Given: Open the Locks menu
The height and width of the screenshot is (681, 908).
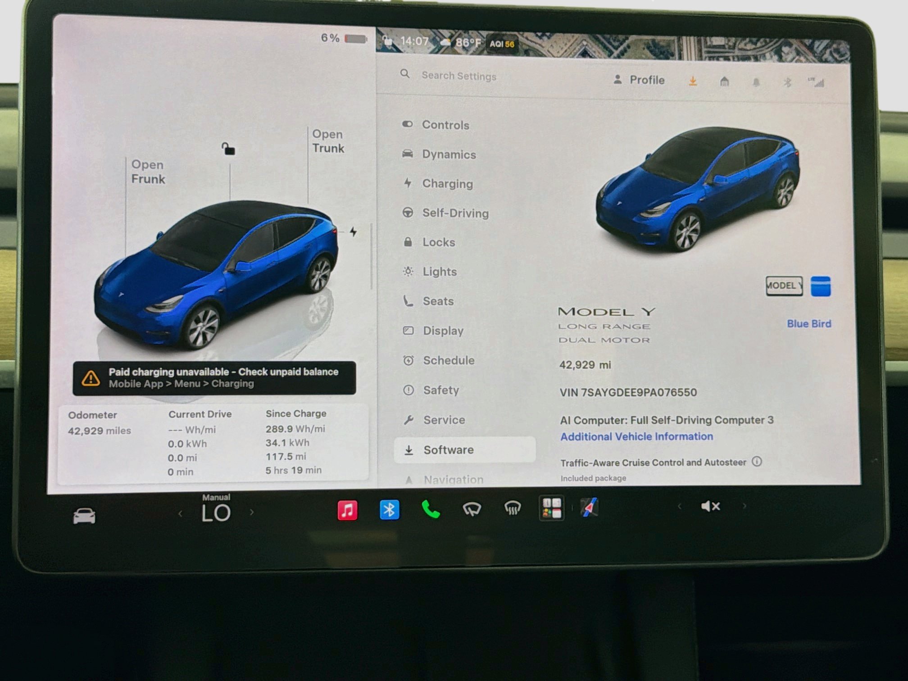Looking at the screenshot, I should [429, 242].
